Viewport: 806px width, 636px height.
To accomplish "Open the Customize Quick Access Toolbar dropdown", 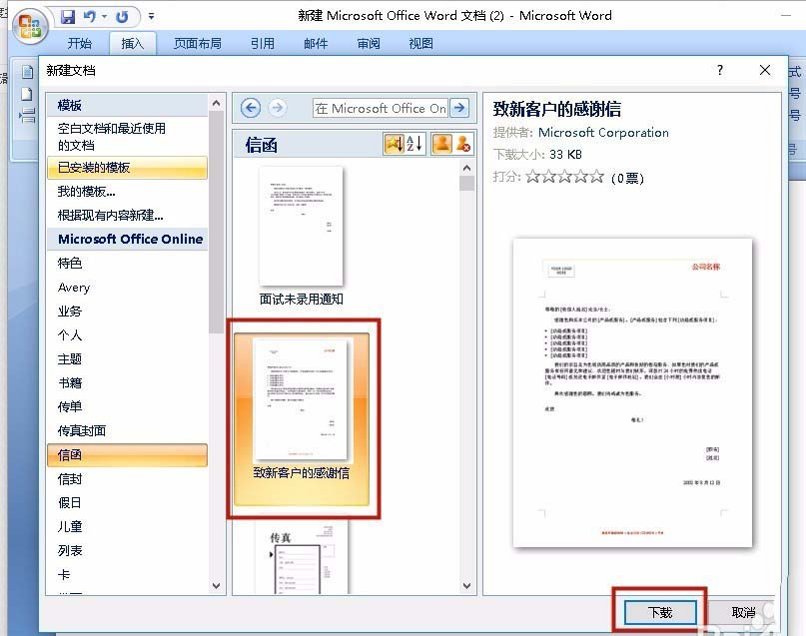I will 151,16.
